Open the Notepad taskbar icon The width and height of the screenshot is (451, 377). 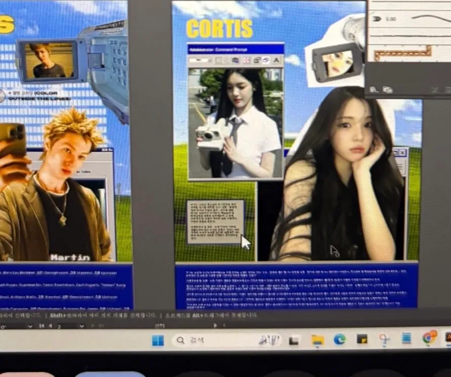click(x=406, y=339)
